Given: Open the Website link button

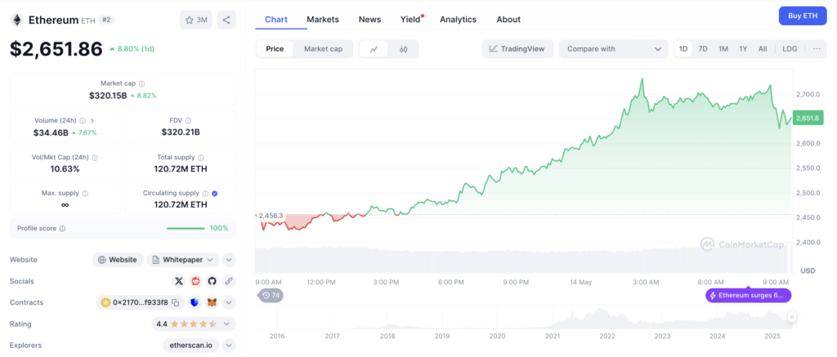Looking at the screenshot, I should [x=119, y=260].
